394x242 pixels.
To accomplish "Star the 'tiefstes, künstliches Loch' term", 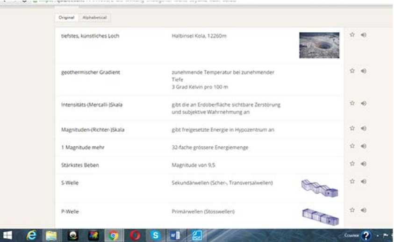I will [x=352, y=35].
